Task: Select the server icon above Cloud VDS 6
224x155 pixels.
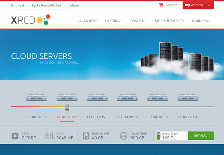Action: click(188, 98)
